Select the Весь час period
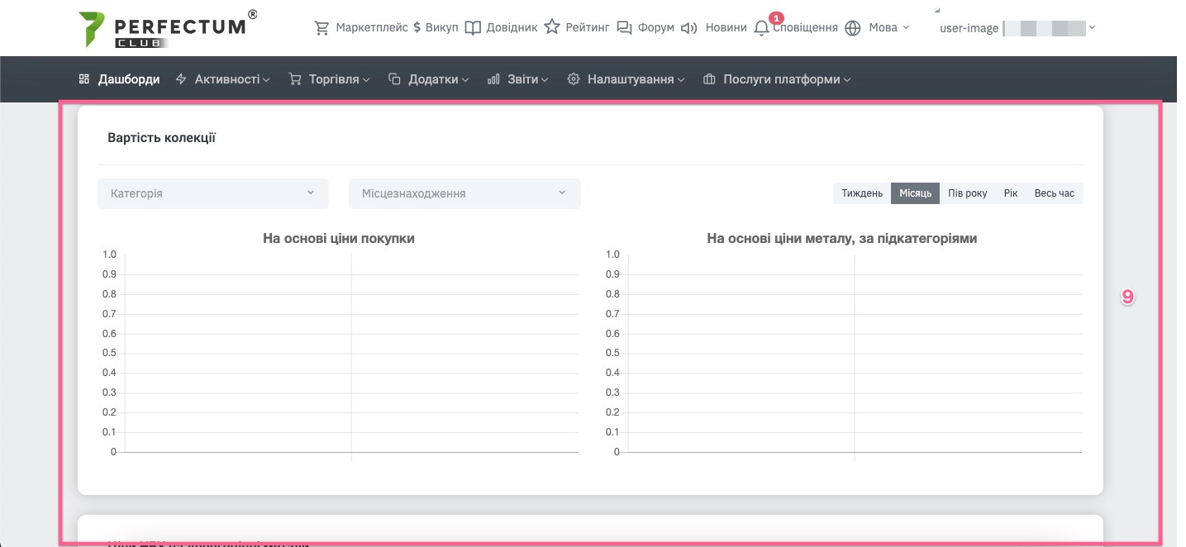This screenshot has height=547, width=1186. [x=1054, y=193]
